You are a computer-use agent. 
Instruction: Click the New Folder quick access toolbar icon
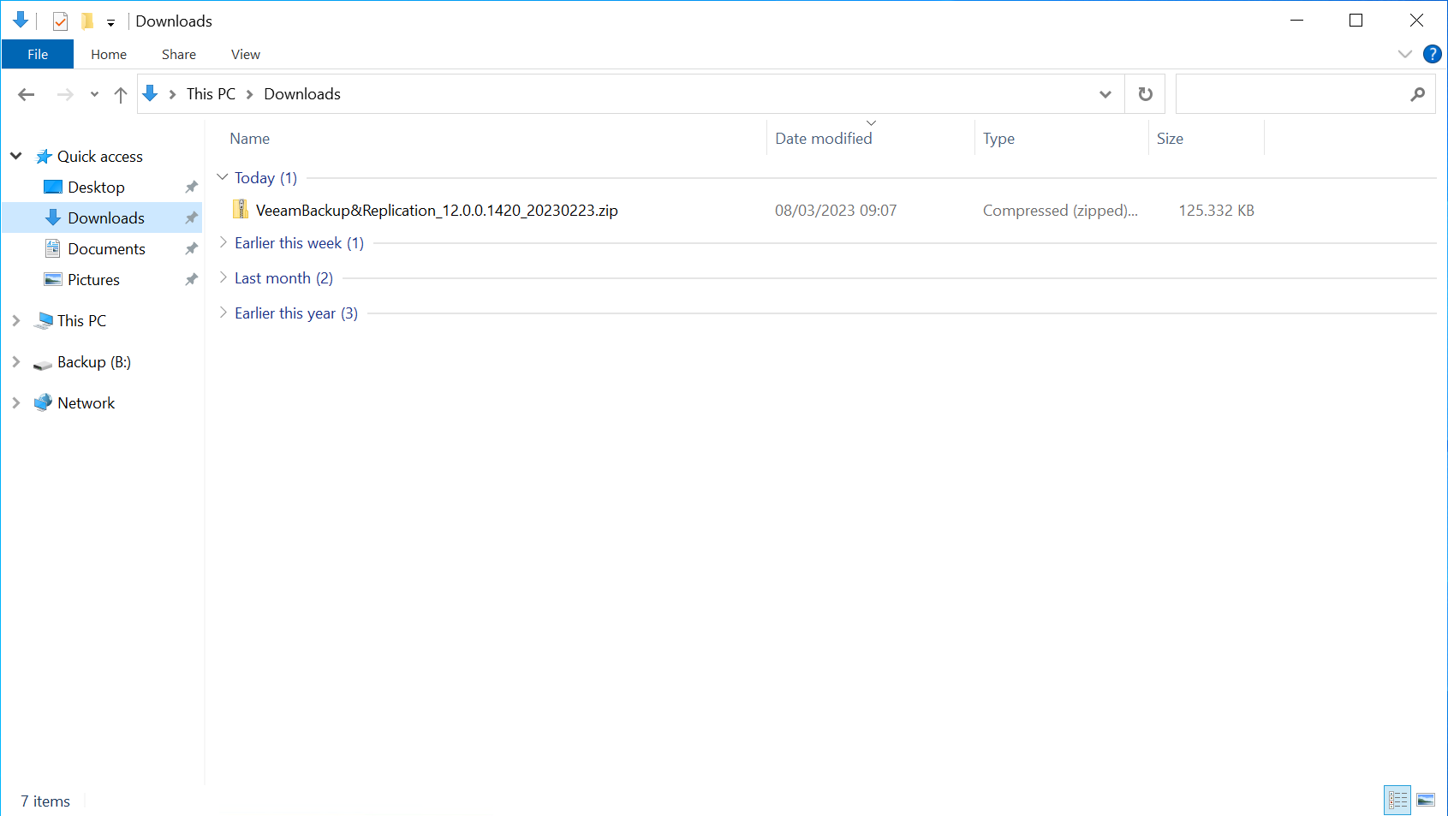(x=87, y=21)
